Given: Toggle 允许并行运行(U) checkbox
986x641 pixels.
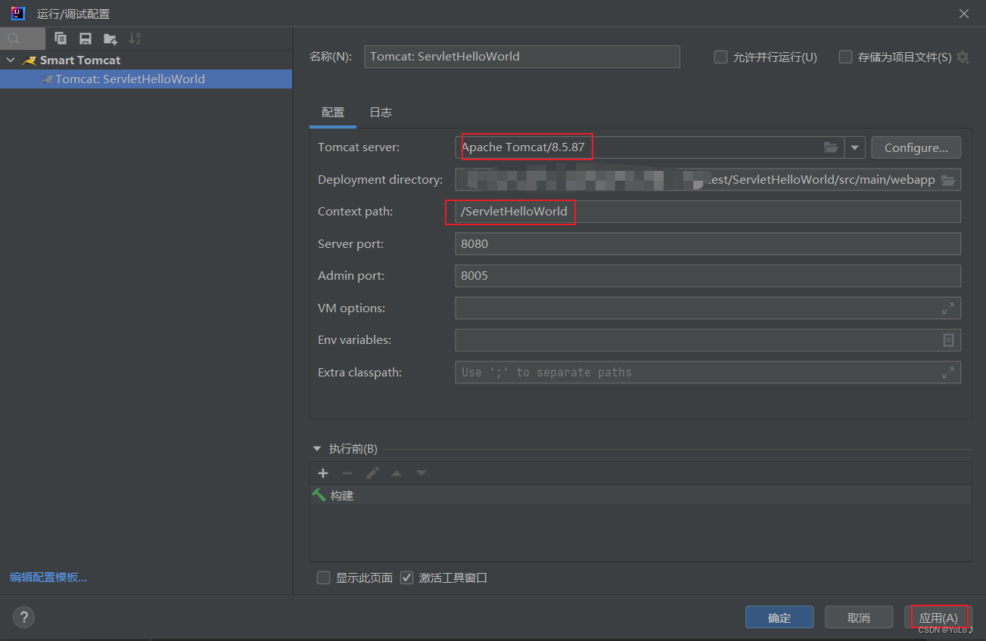Looking at the screenshot, I should point(721,57).
